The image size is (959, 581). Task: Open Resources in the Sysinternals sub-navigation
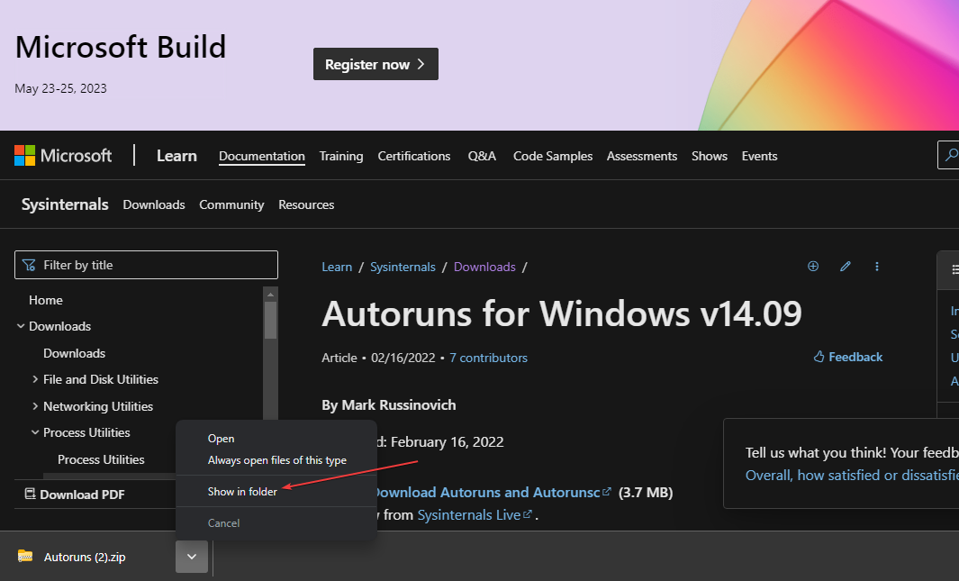pyautogui.click(x=306, y=204)
